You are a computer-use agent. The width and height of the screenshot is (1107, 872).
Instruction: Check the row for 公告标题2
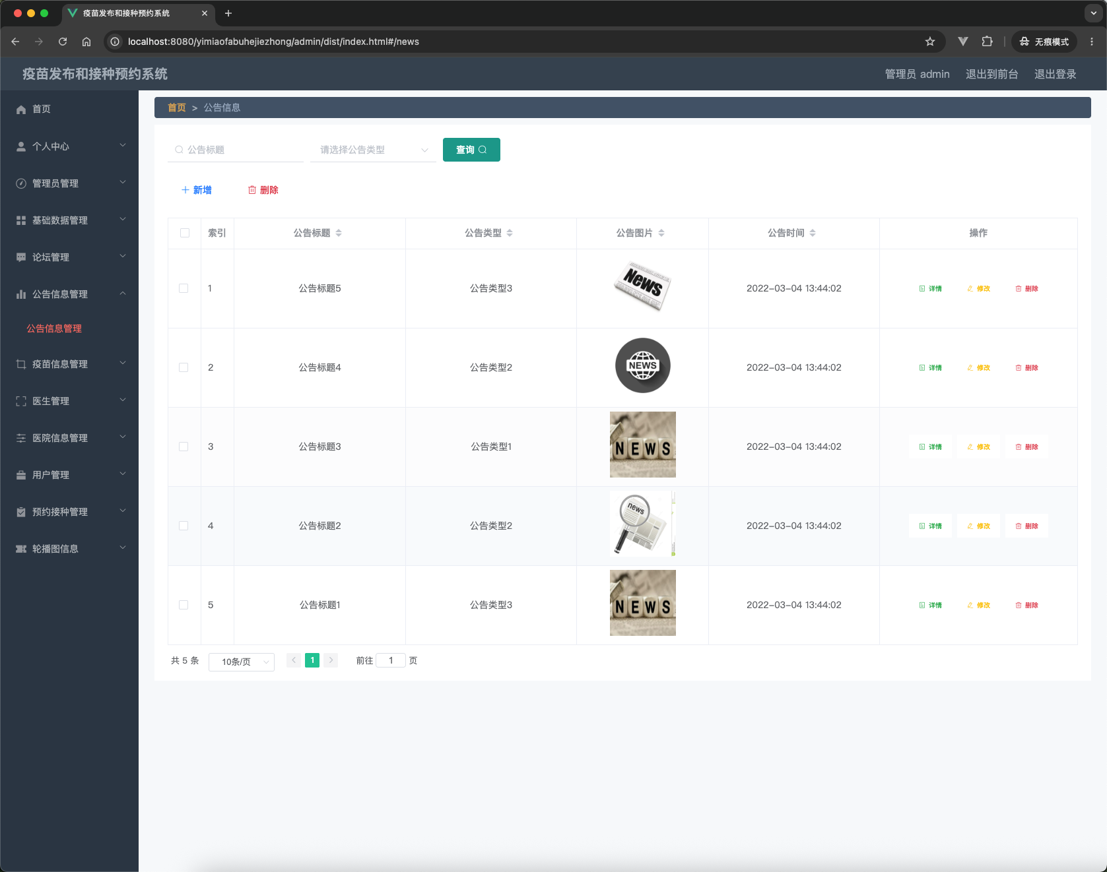pyautogui.click(x=184, y=526)
